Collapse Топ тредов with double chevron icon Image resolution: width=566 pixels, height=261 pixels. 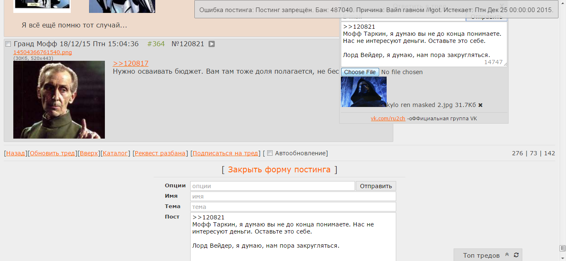(507, 255)
